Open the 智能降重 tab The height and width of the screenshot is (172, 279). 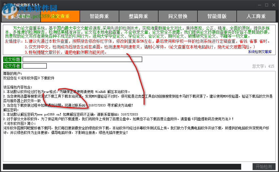pyautogui.click(x=99, y=16)
